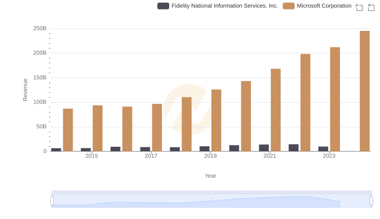Click Microsoft's 2019 revenue bar
380x219 pixels.
point(216,120)
